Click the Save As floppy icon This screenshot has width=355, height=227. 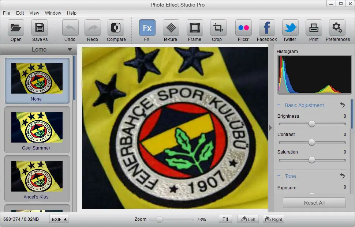[40, 28]
